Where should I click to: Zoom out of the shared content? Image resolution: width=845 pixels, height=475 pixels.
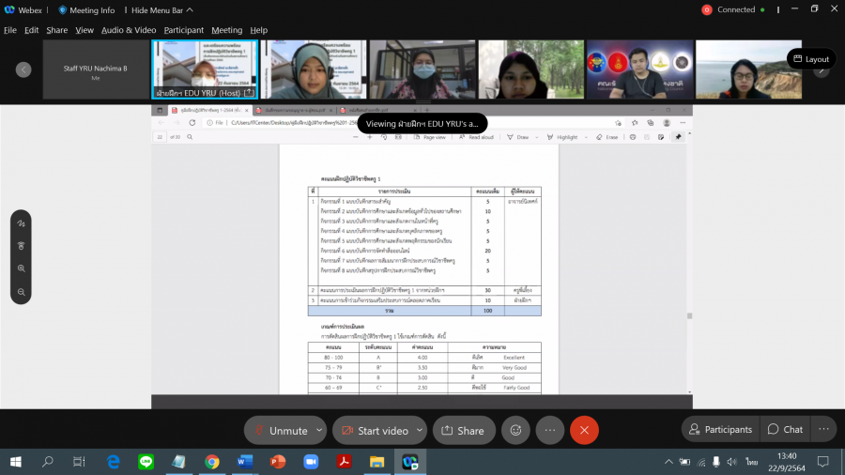point(21,292)
